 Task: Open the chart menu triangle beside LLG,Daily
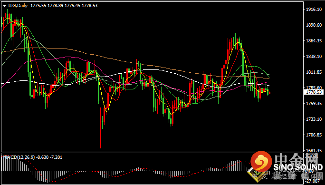click(5, 6)
